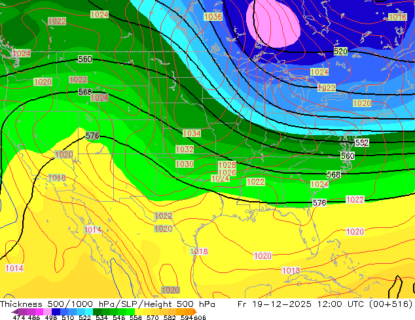
Task: Click legend value 606
Action: tap(200, 317)
